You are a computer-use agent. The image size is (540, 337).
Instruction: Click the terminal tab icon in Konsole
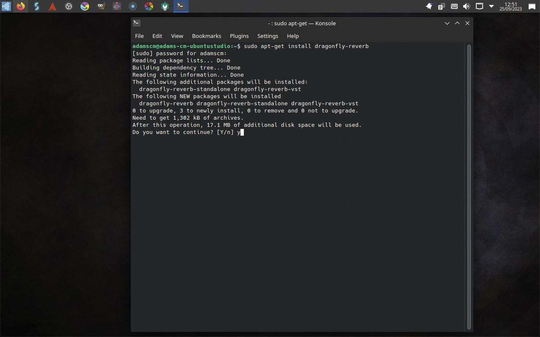[136, 23]
